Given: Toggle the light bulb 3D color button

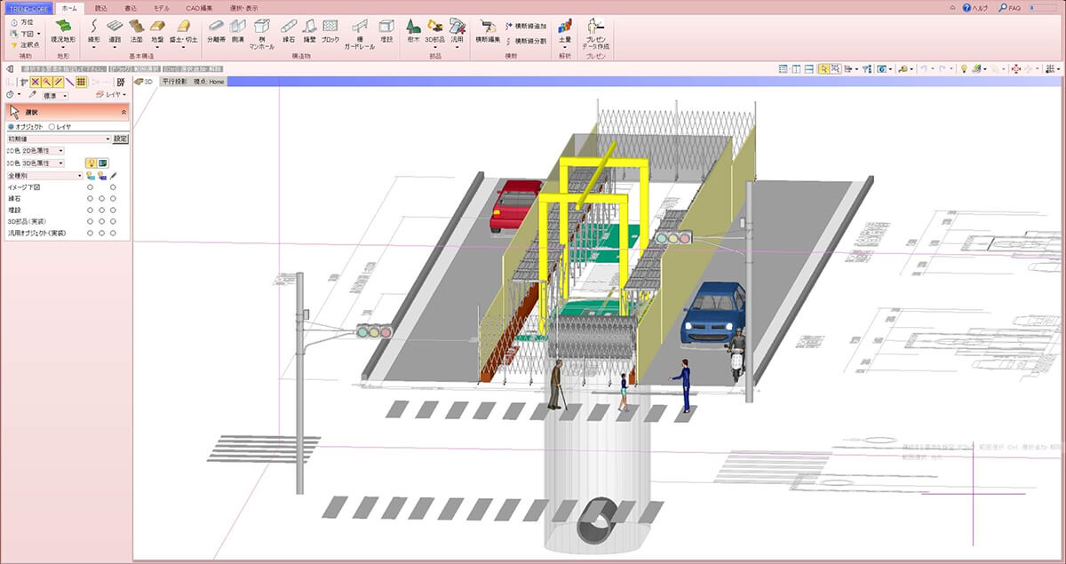Looking at the screenshot, I should point(91,163).
